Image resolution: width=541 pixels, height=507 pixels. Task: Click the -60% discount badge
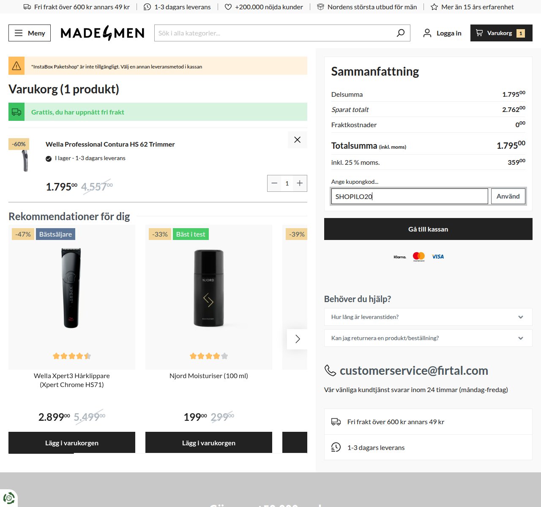pyautogui.click(x=19, y=144)
